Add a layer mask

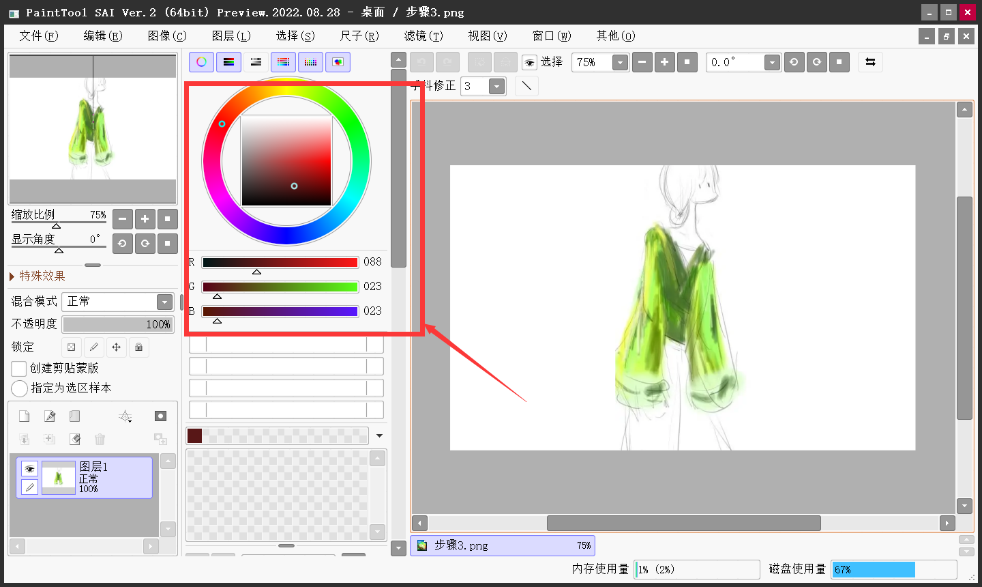tap(160, 416)
